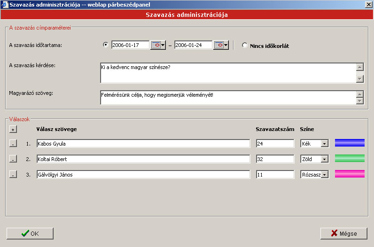Click the vote count field showing 32

[275, 159]
